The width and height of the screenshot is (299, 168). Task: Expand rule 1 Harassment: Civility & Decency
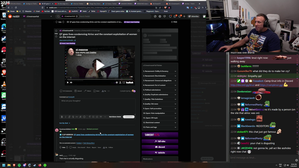pyautogui.click(x=160, y=71)
